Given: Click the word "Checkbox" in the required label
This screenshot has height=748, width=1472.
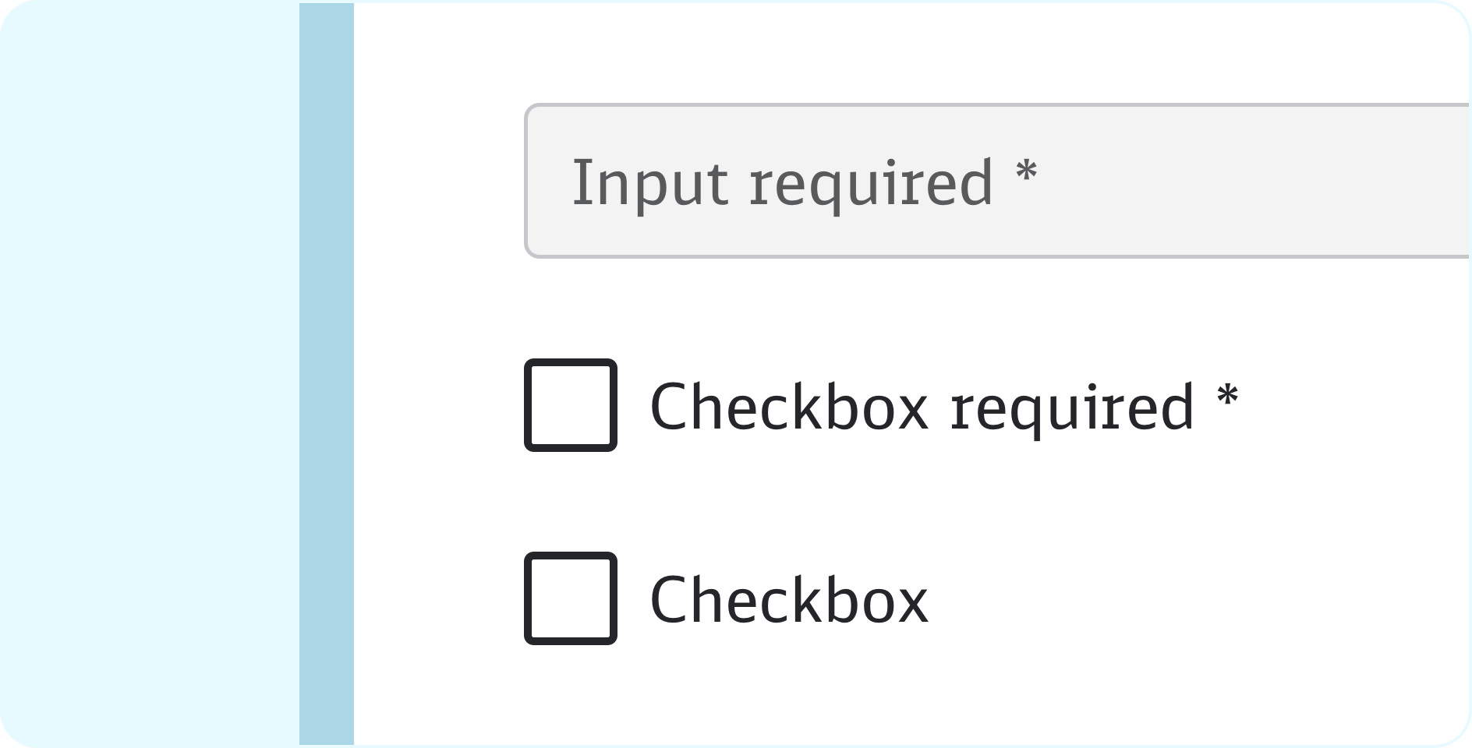Looking at the screenshot, I should click(789, 407).
